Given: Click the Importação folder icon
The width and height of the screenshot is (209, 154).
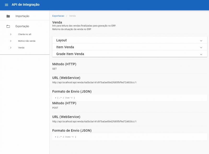Looking at the screenshot, I should pos(8,16).
